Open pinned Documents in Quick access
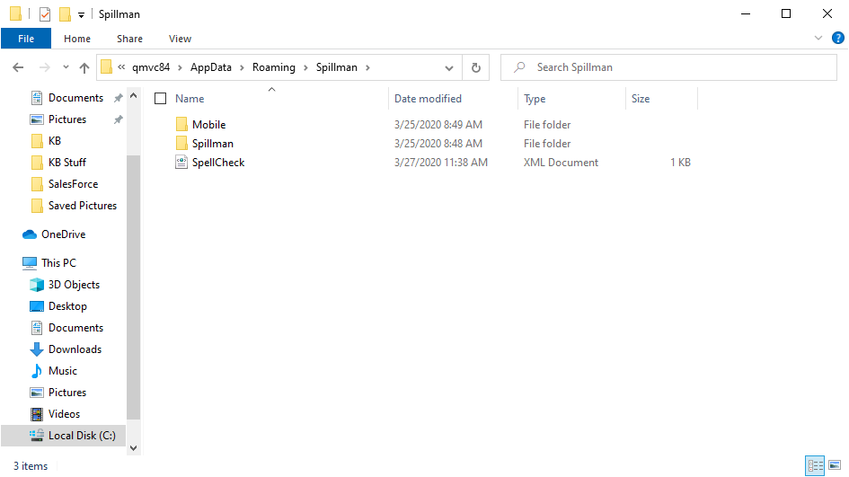 [75, 97]
